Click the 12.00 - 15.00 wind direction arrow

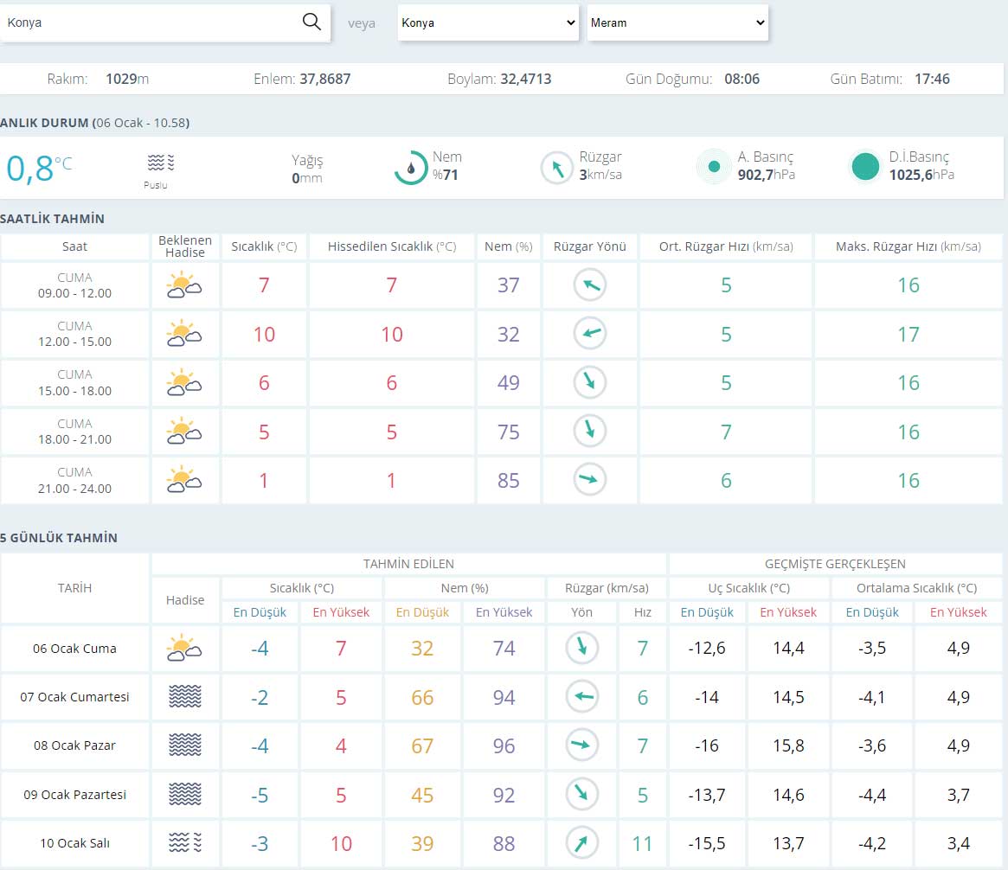(589, 334)
